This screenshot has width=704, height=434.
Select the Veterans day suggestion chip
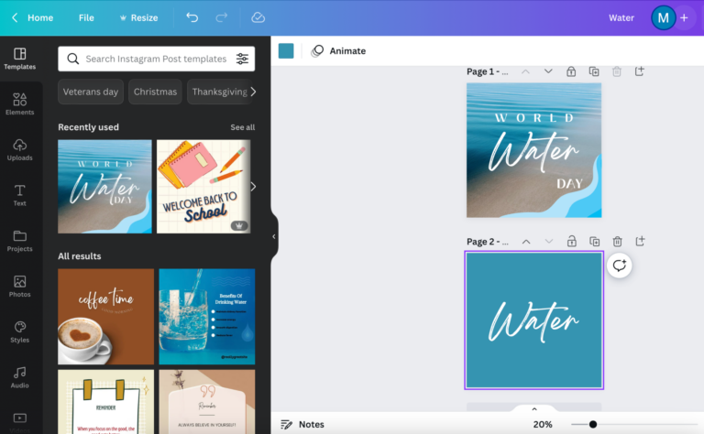point(90,92)
